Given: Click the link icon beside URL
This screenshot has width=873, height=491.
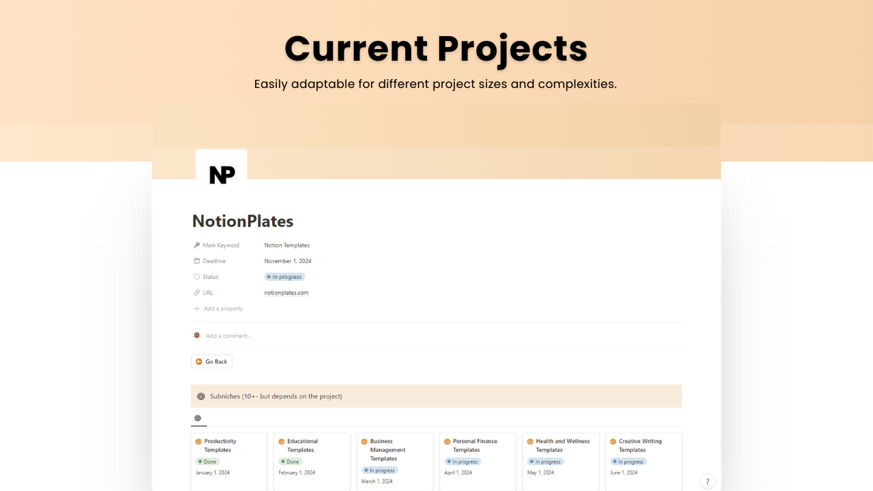Looking at the screenshot, I should tap(196, 293).
